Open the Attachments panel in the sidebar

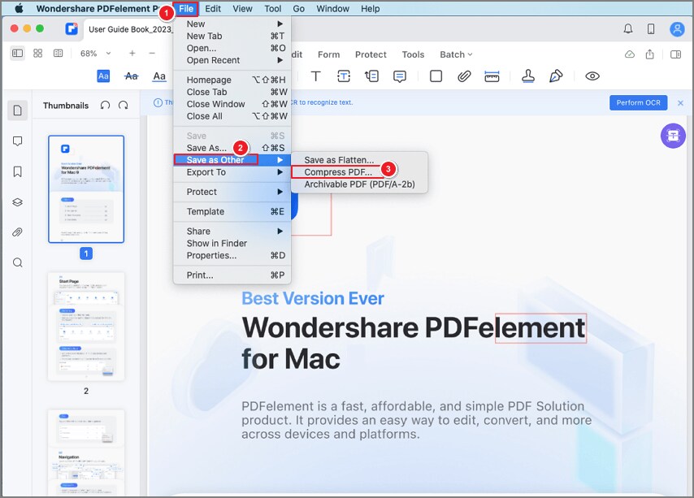(x=18, y=232)
